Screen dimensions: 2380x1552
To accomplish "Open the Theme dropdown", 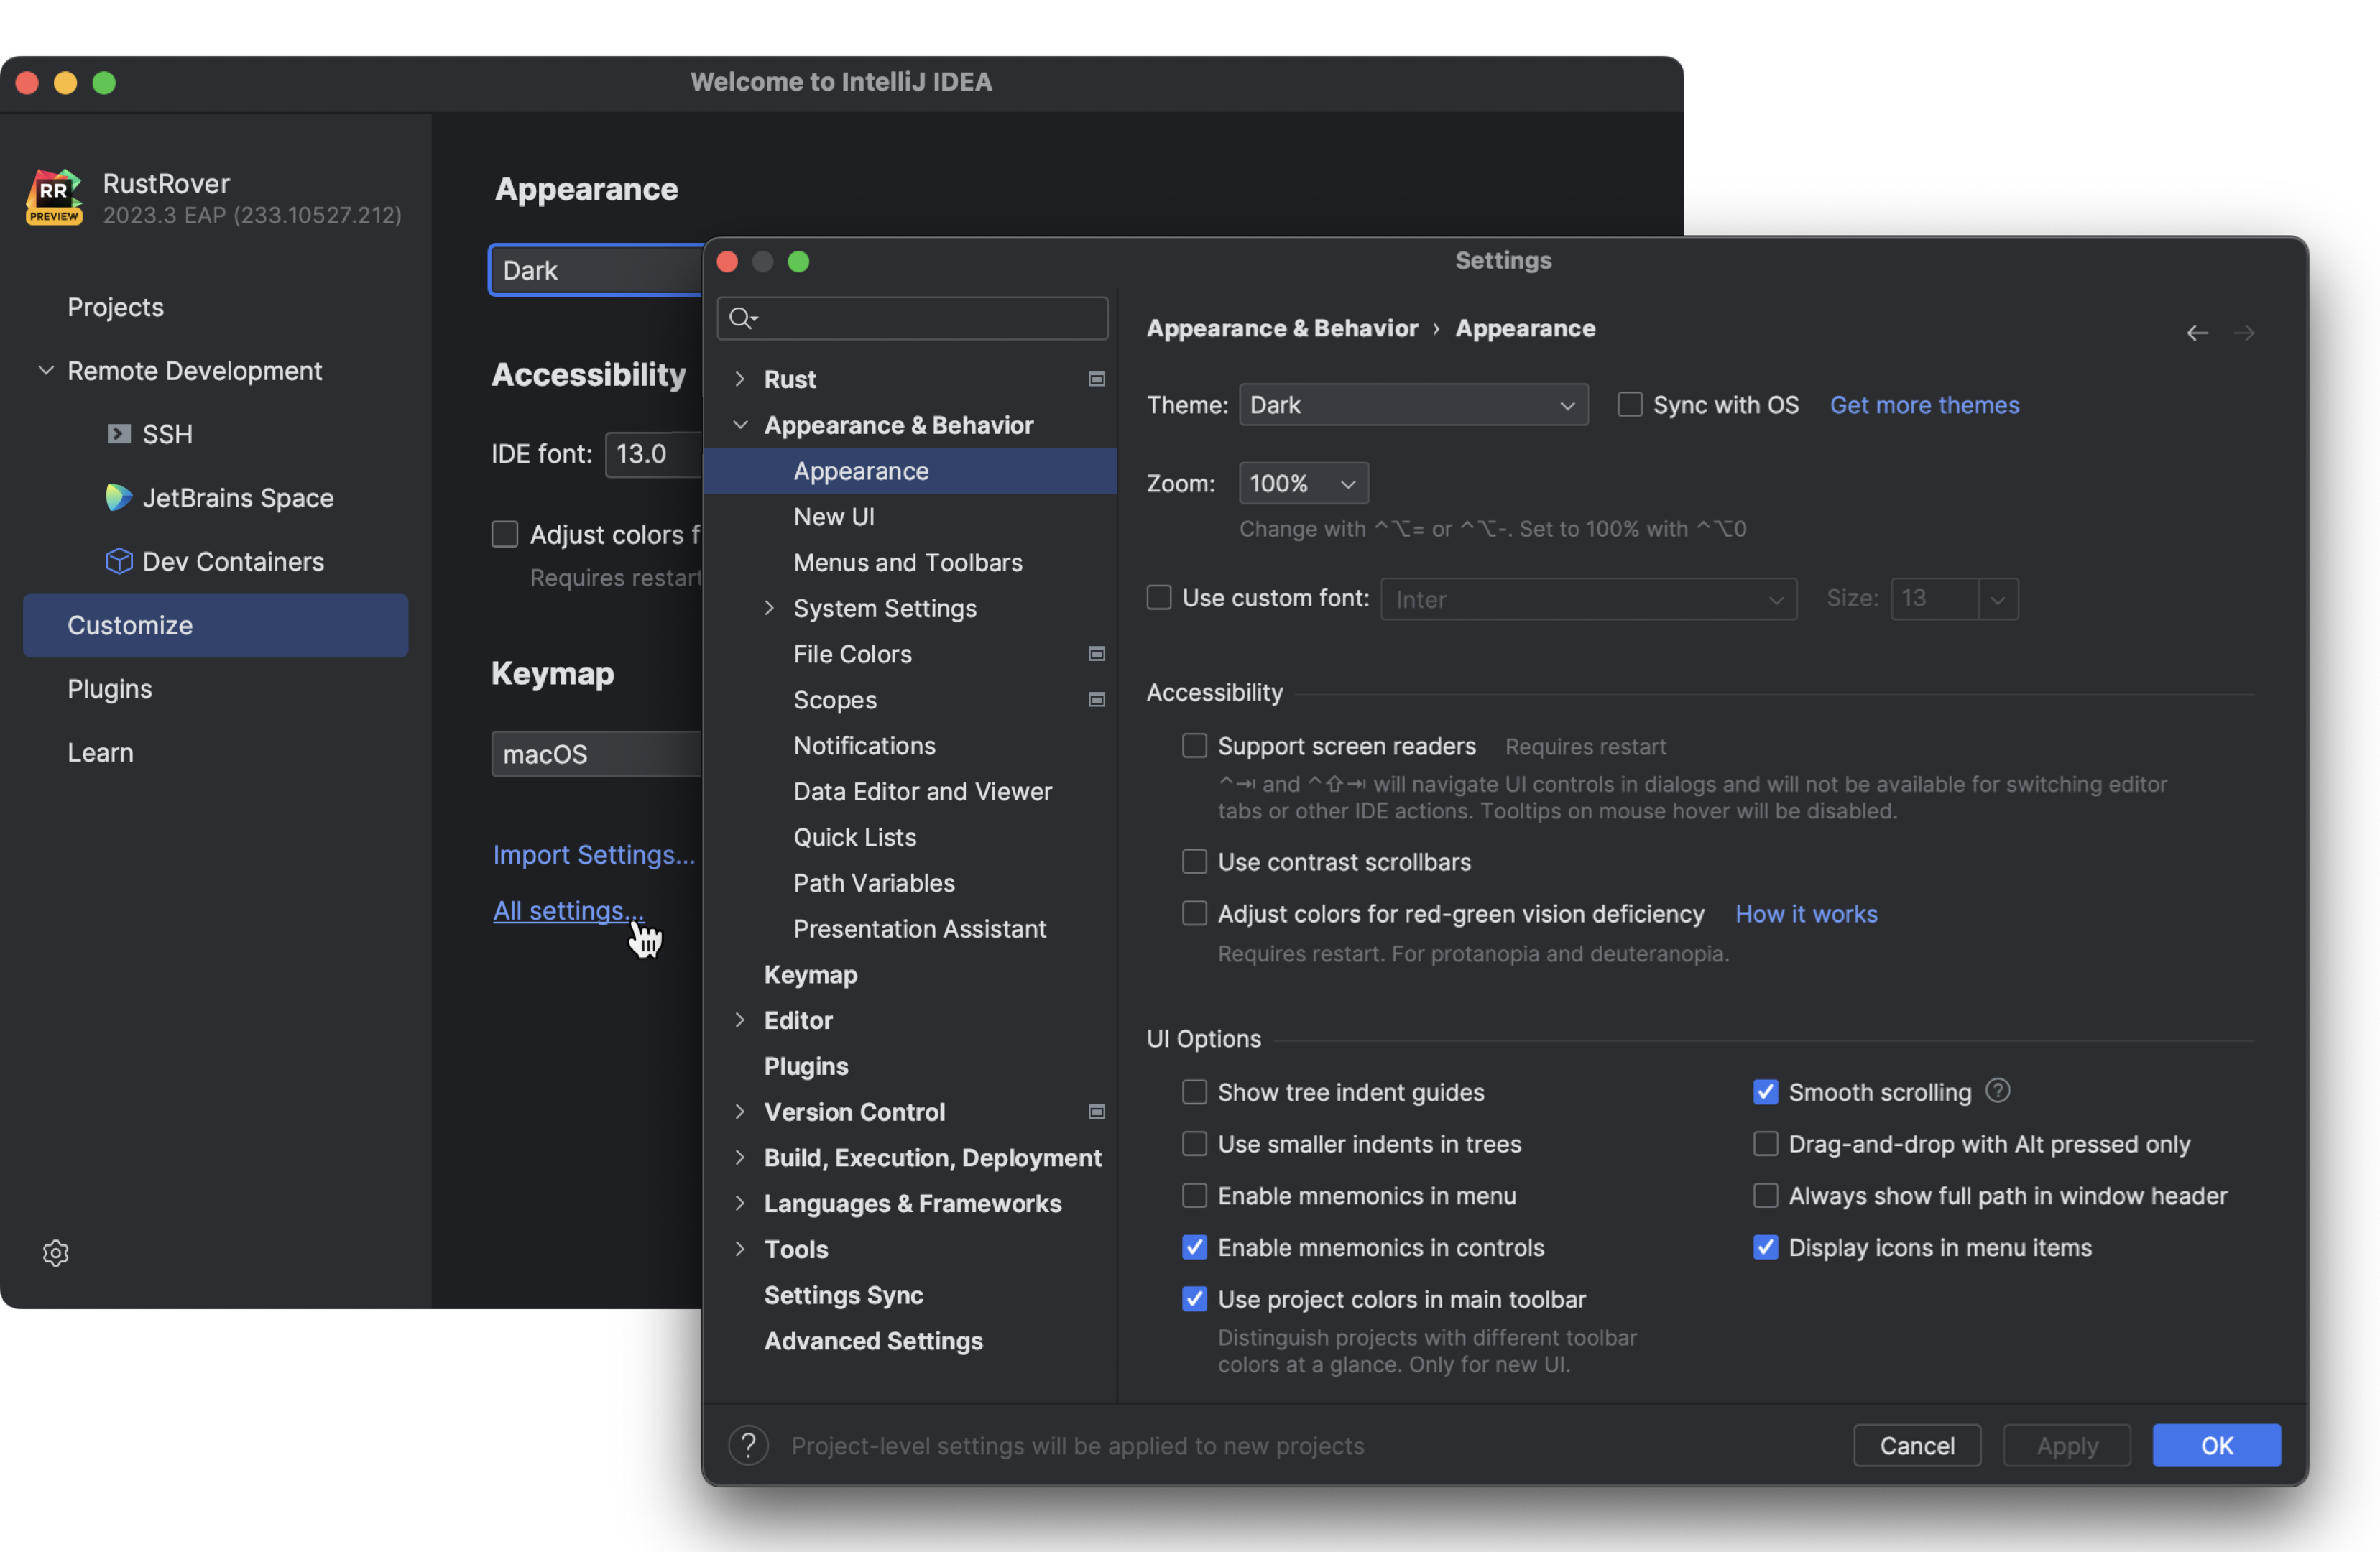I will pos(1412,405).
